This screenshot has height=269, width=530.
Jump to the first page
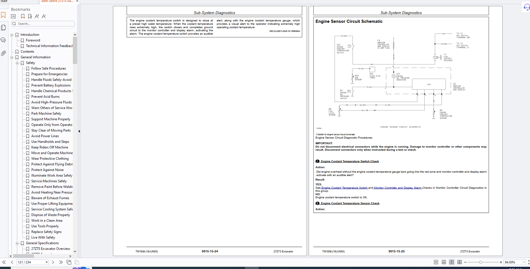click(x=4, y=262)
